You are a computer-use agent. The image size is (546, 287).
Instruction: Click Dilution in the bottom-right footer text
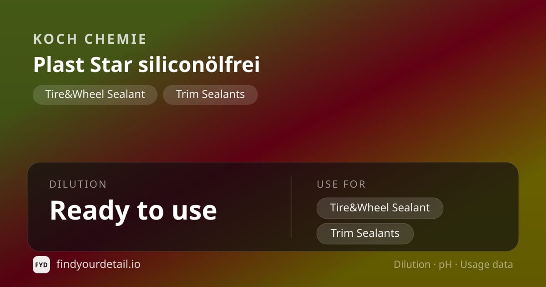(x=412, y=265)
